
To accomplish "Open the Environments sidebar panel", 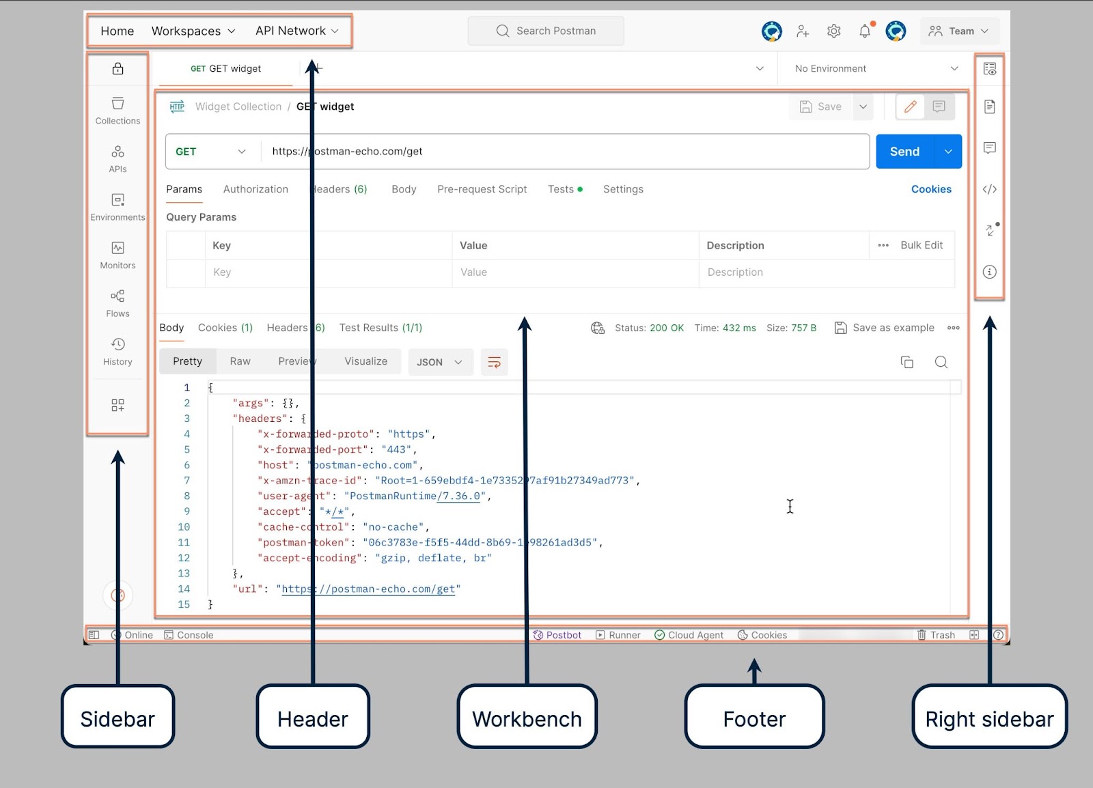I will pyautogui.click(x=117, y=207).
